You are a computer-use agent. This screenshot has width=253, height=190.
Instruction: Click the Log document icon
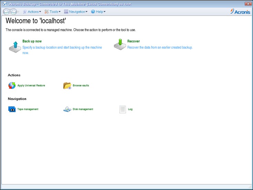(x=123, y=109)
